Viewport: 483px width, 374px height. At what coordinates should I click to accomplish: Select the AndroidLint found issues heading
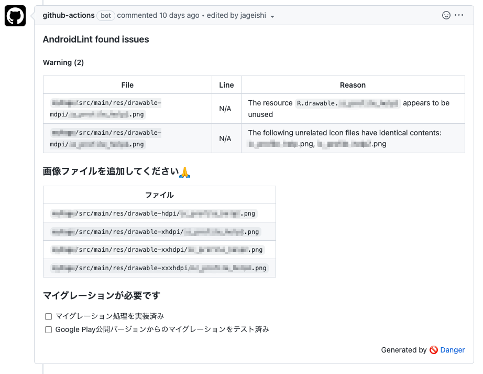click(96, 39)
